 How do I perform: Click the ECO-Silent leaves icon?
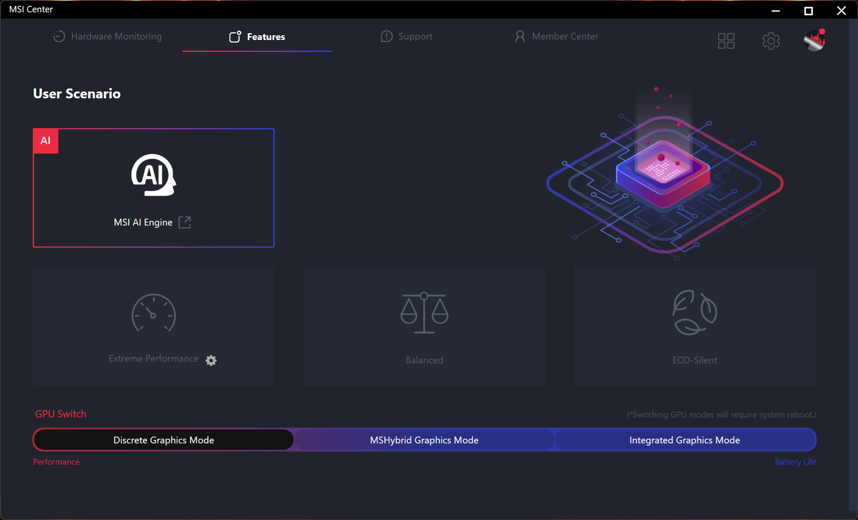(695, 313)
